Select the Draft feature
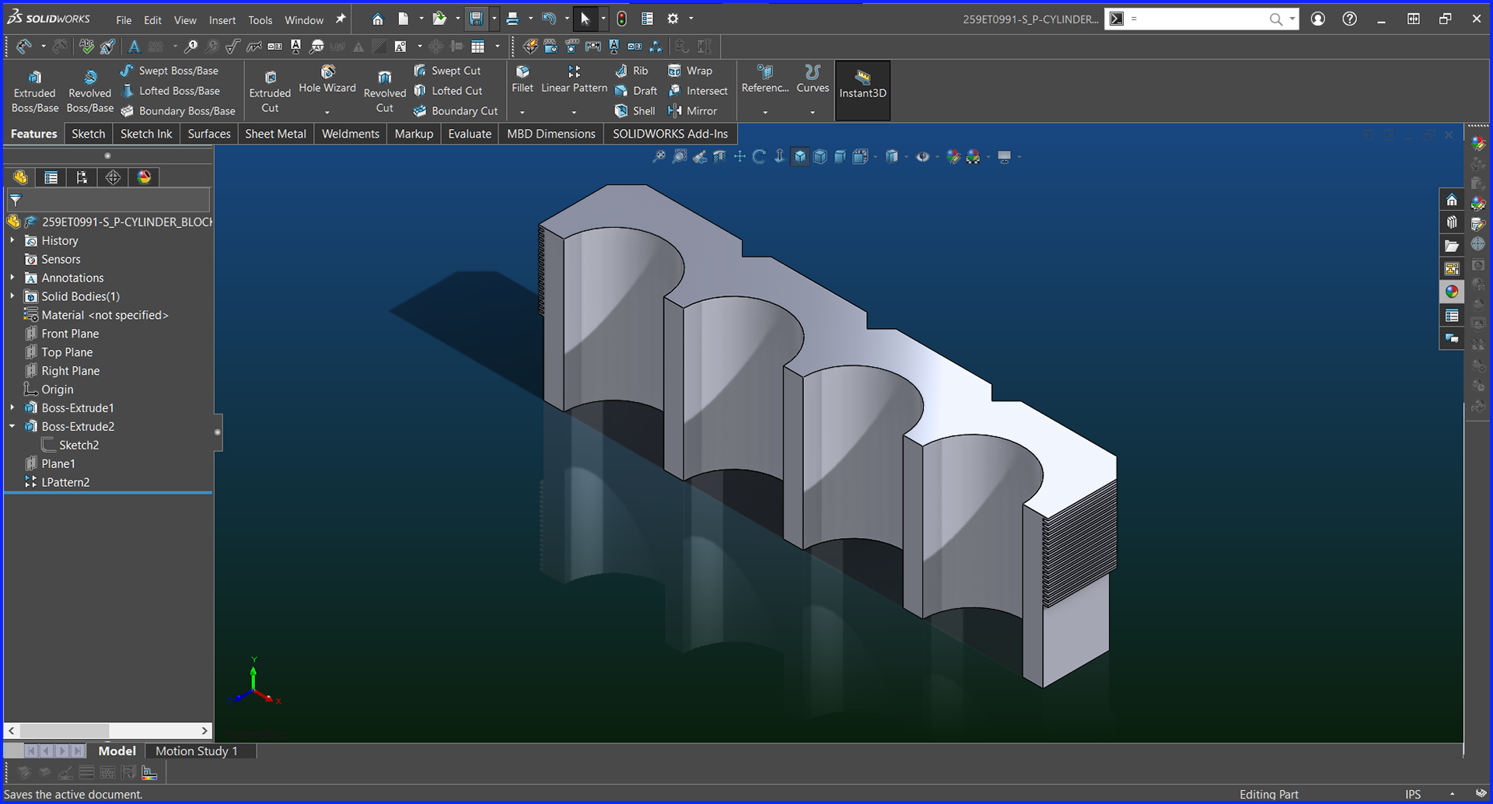The image size is (1493, 804). click(x=636, y=91)
